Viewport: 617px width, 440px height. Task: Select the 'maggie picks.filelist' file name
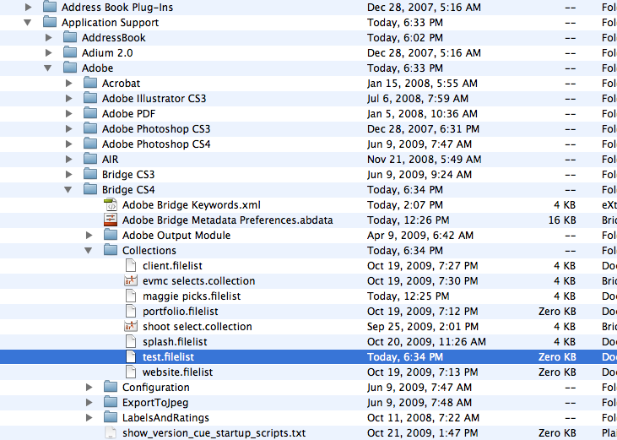192,296
